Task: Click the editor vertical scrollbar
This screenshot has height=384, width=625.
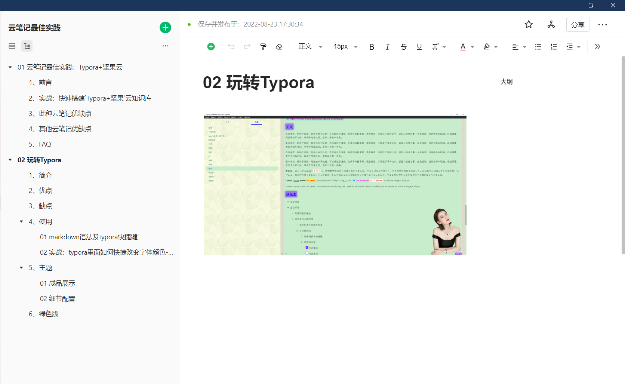Action: (x=623, y=155)
